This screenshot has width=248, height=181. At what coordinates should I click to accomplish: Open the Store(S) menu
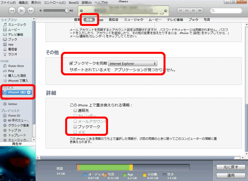73,2
